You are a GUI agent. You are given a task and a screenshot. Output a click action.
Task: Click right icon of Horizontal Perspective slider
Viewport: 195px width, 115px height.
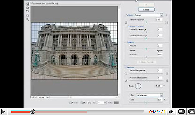[167, 81]
